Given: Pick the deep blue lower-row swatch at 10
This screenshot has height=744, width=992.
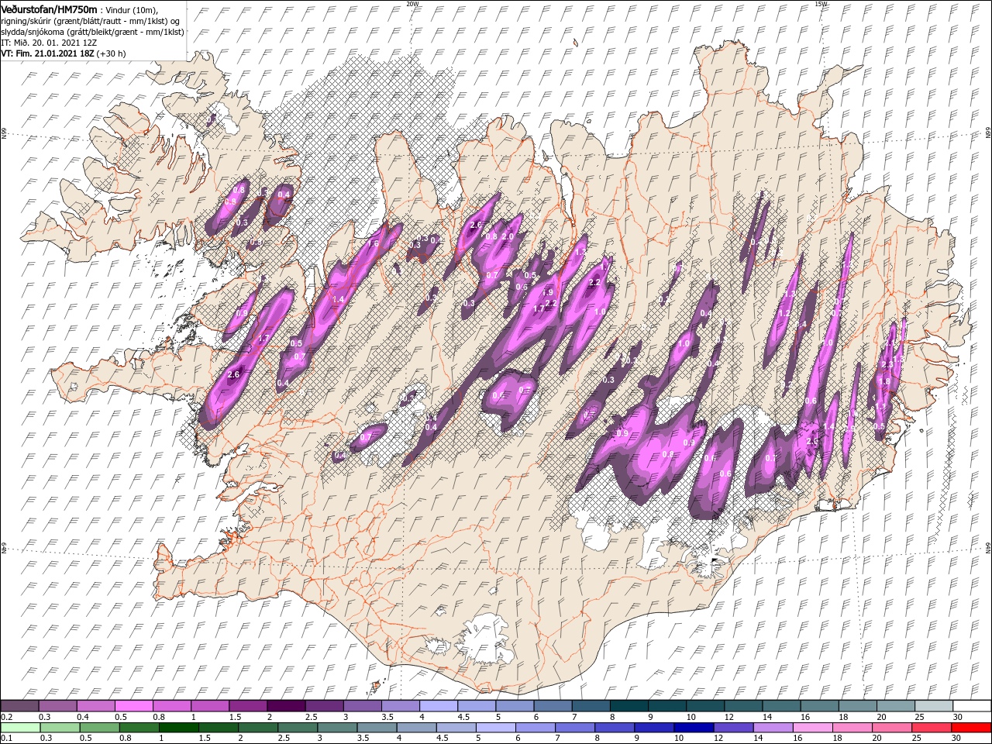Looking at the screenshot, I should pos(694,728).
